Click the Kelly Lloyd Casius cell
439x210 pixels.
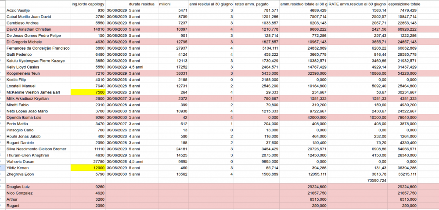click(x=38, y=67)
